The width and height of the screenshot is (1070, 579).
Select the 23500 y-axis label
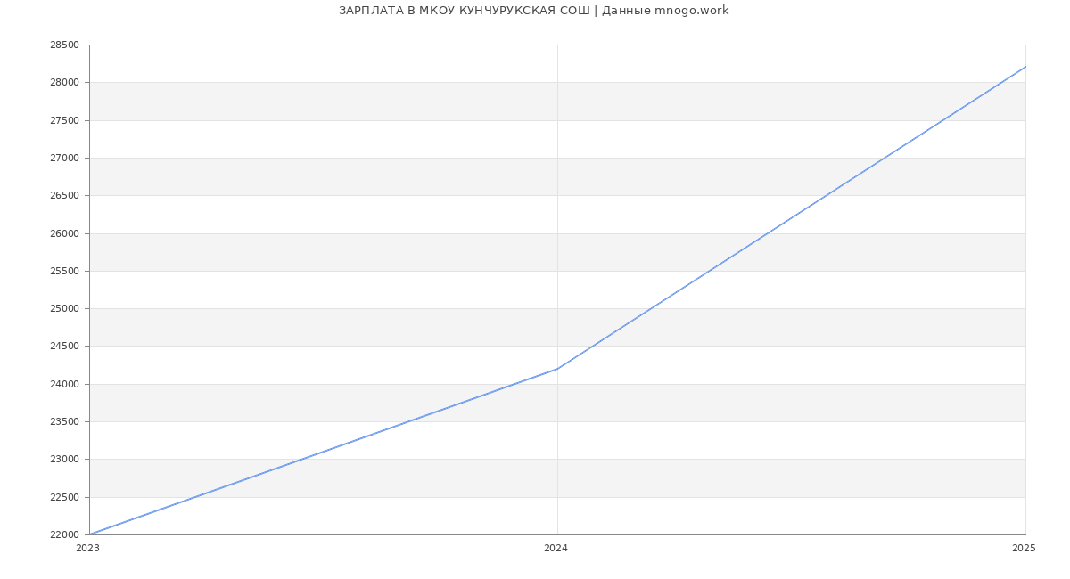coord(64,422)
